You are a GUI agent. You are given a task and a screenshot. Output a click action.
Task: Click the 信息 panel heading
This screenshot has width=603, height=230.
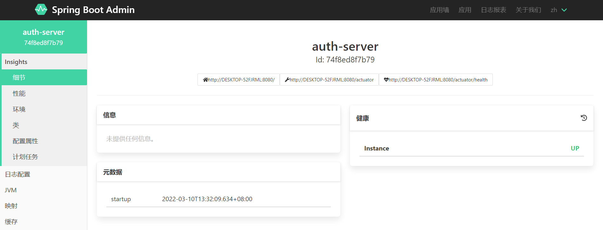[x=110, y=115]
